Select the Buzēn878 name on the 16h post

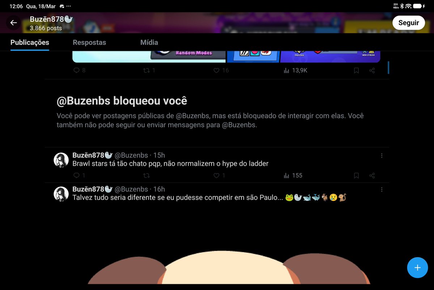pyautogui.click(x=93, y=189)
